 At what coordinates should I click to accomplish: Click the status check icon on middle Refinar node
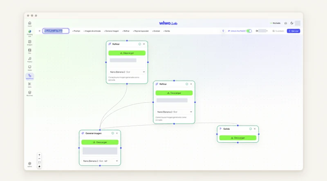click(187, 84)
